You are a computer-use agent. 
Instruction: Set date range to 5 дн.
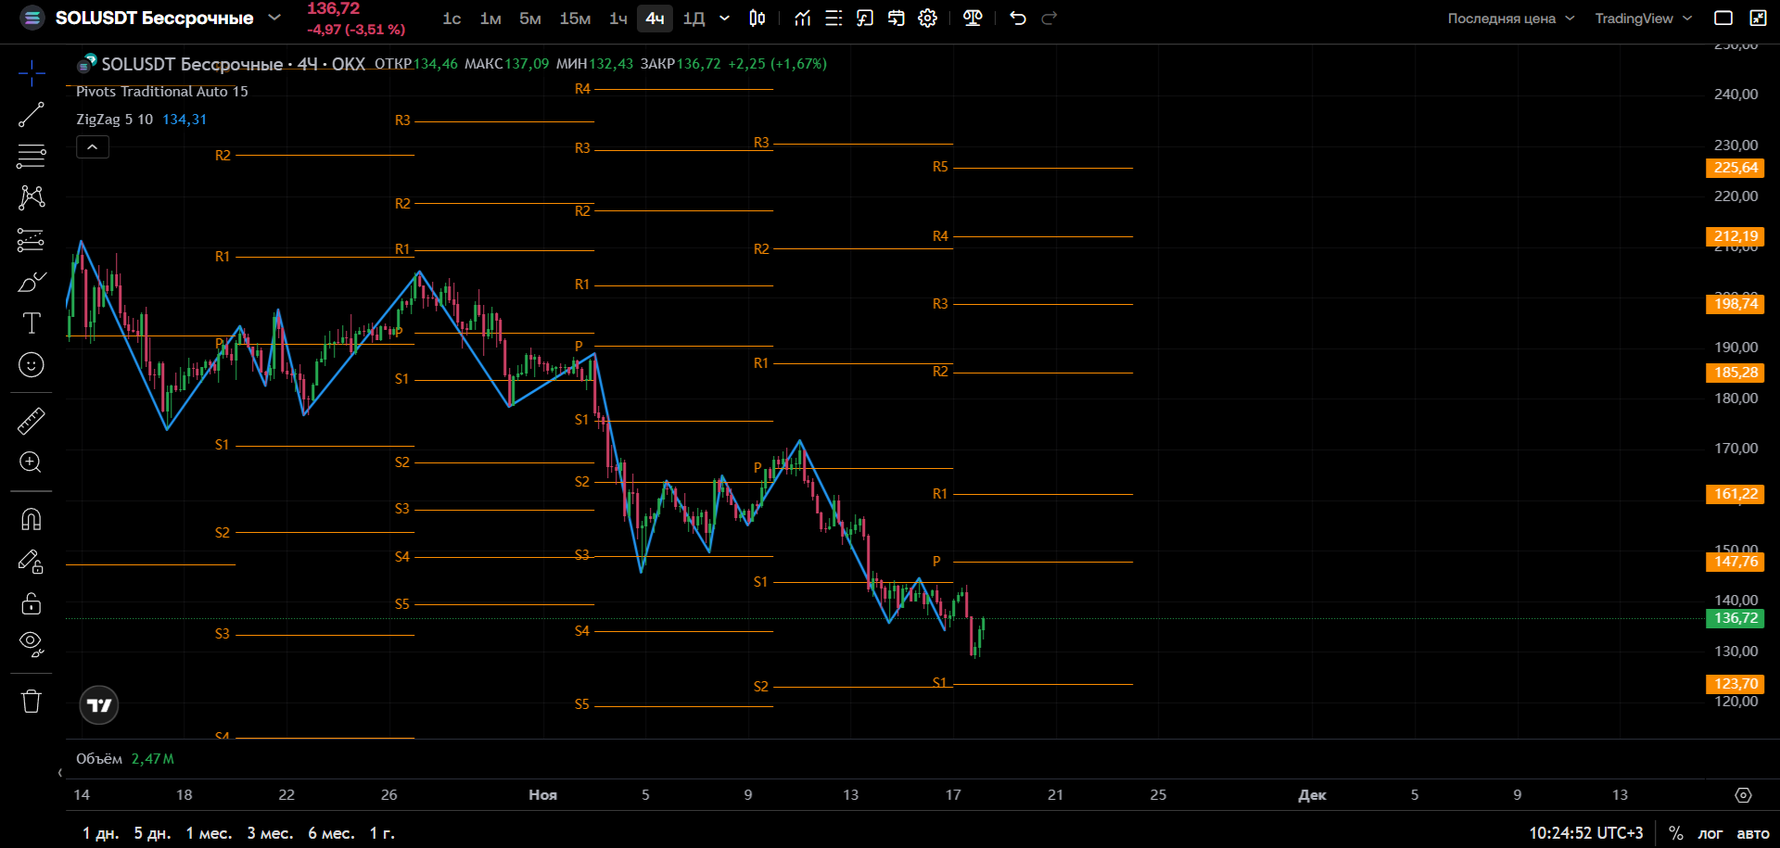pyautogui.click(x=152, y=833)
